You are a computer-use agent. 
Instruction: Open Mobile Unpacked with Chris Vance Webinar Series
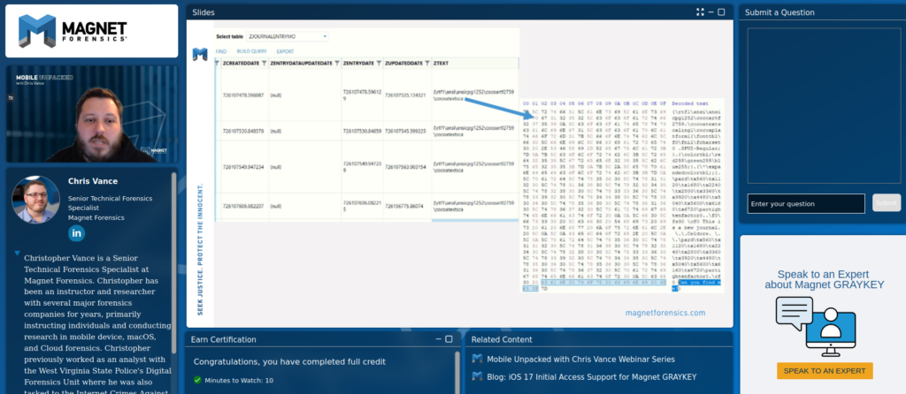click(x=580, y=359)
